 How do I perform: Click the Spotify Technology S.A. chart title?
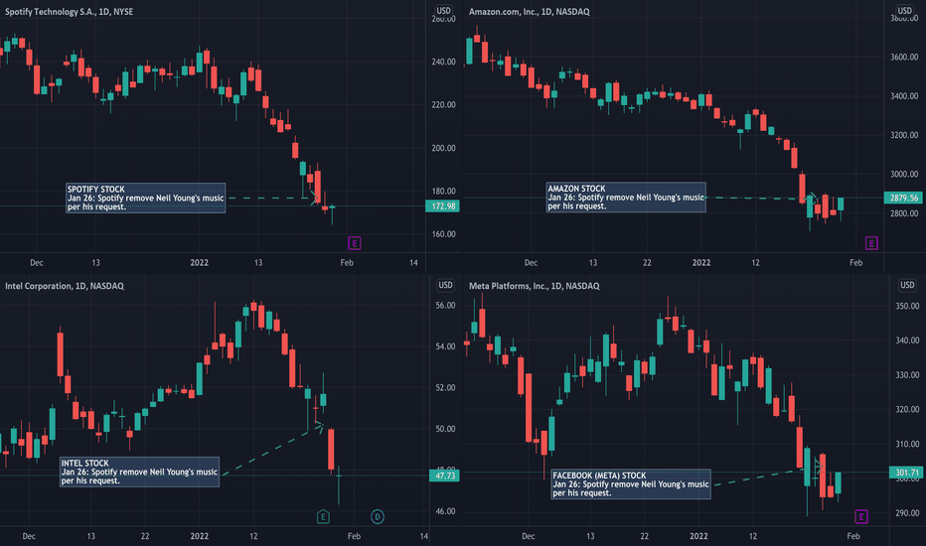pos(70,12)
